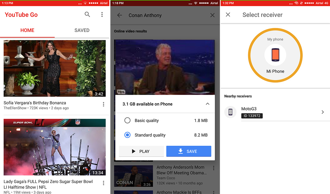Tap the "Anthony Anderson's Mom Blew Off Meeting Obama" title
This screenshot has height=194, width=330.
tap(182, 170)
